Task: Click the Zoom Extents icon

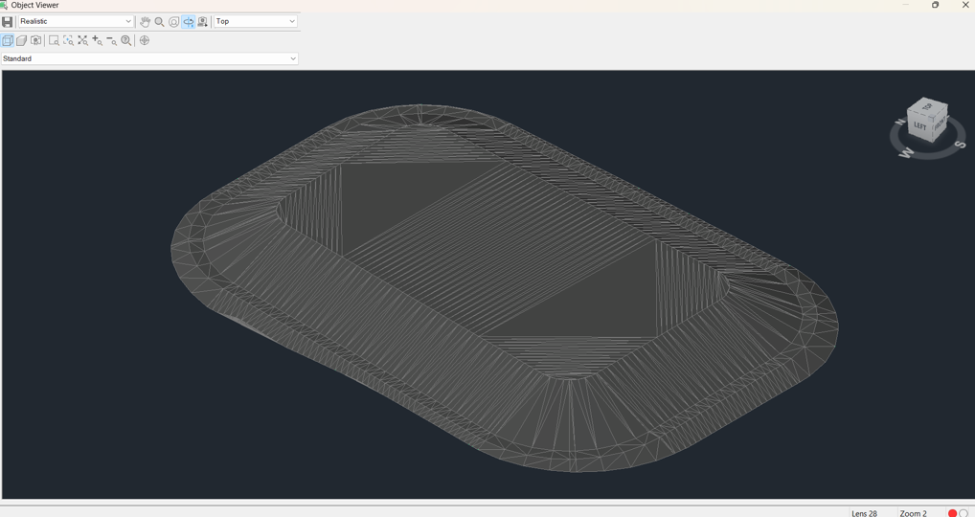Action: click(82, 40)
